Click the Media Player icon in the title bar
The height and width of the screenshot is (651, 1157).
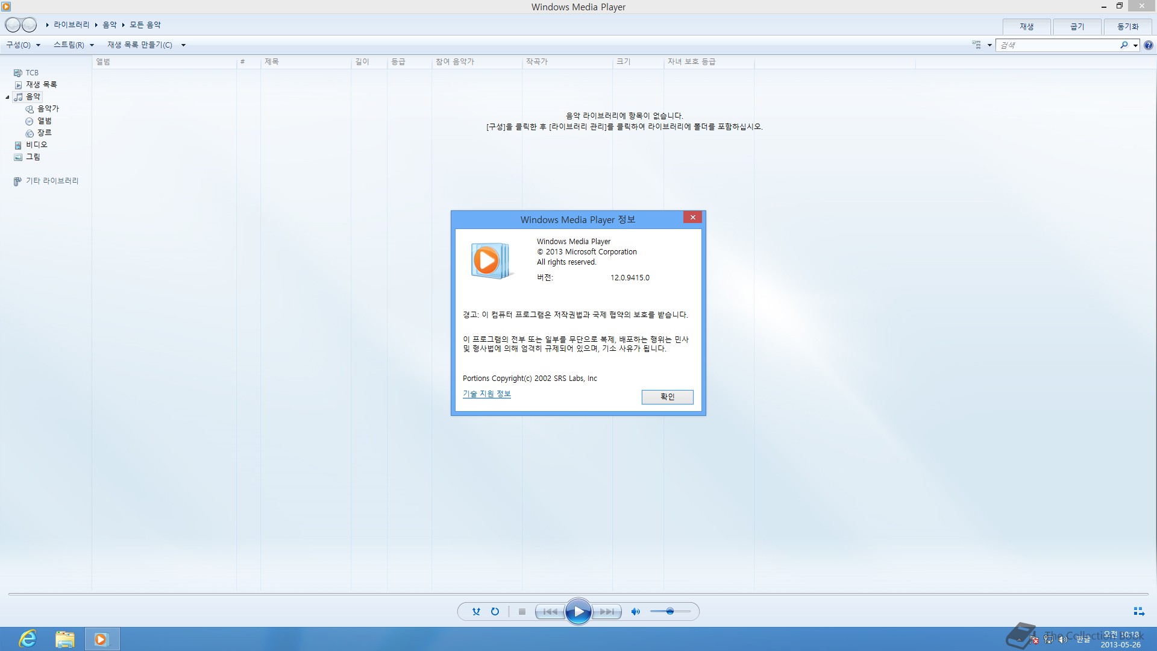[x=6, y=7]
